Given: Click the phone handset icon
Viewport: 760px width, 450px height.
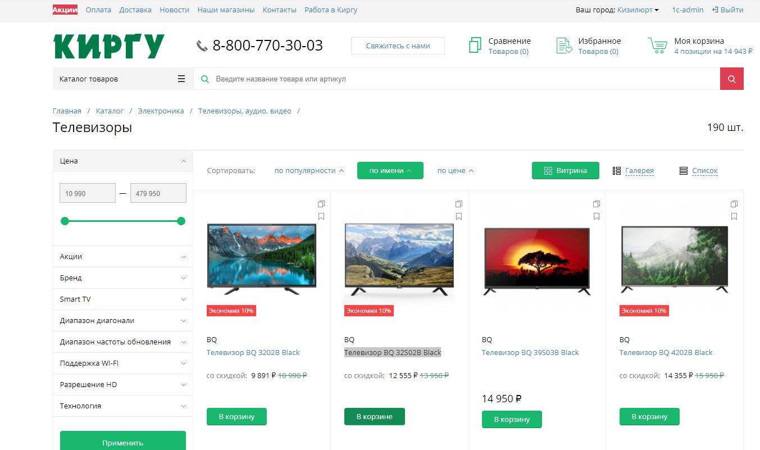Looking at the screenshot, I should (202, 46).
